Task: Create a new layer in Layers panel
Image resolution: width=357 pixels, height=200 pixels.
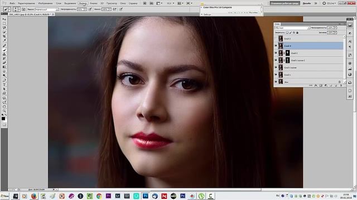Action: [x=336, y=86]
